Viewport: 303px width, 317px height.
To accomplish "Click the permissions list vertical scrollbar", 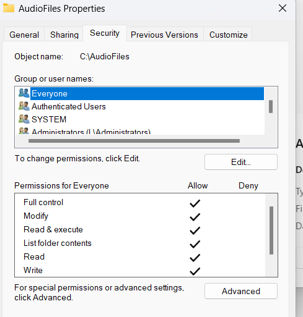I will click(x=271, y=230).
